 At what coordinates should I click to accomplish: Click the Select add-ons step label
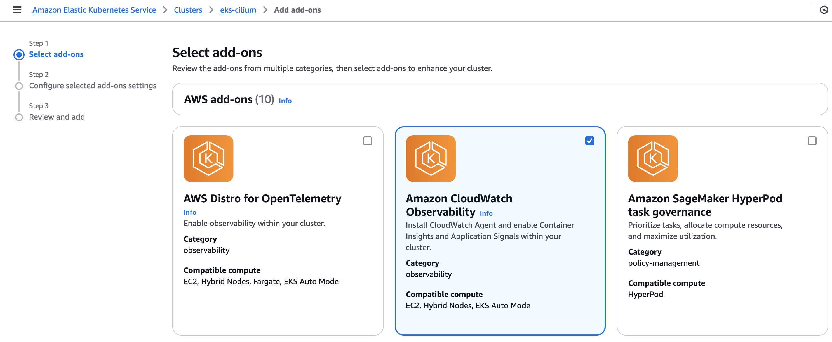pyautogui.click(x=56, y=54)
